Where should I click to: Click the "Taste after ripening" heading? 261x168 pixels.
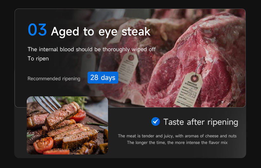click(x=201, y=122)
